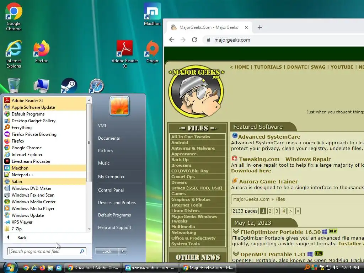364x273 pixels.
Task: Click the search magnifier in Start menu
Action: [82, 251]
